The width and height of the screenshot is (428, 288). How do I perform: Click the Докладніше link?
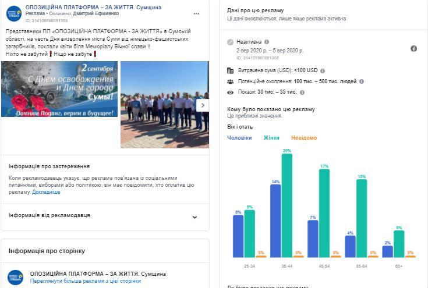[46, 192]
